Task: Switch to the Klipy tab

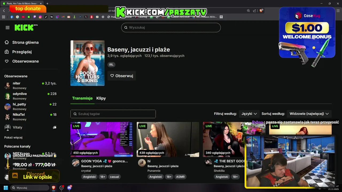Action: tap(101, 98)
